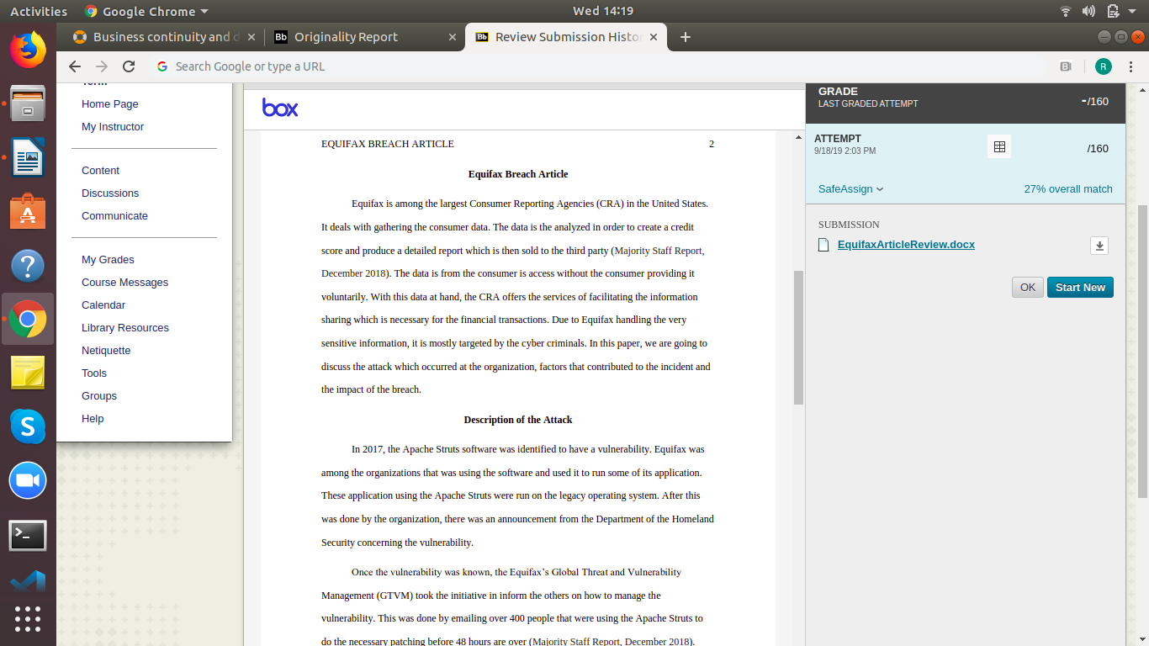Open the Chrome three-dot menu

(x=1130, y=66)
